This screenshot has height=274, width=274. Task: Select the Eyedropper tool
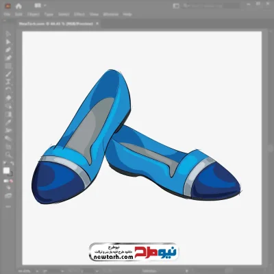(x=8, y=122)
